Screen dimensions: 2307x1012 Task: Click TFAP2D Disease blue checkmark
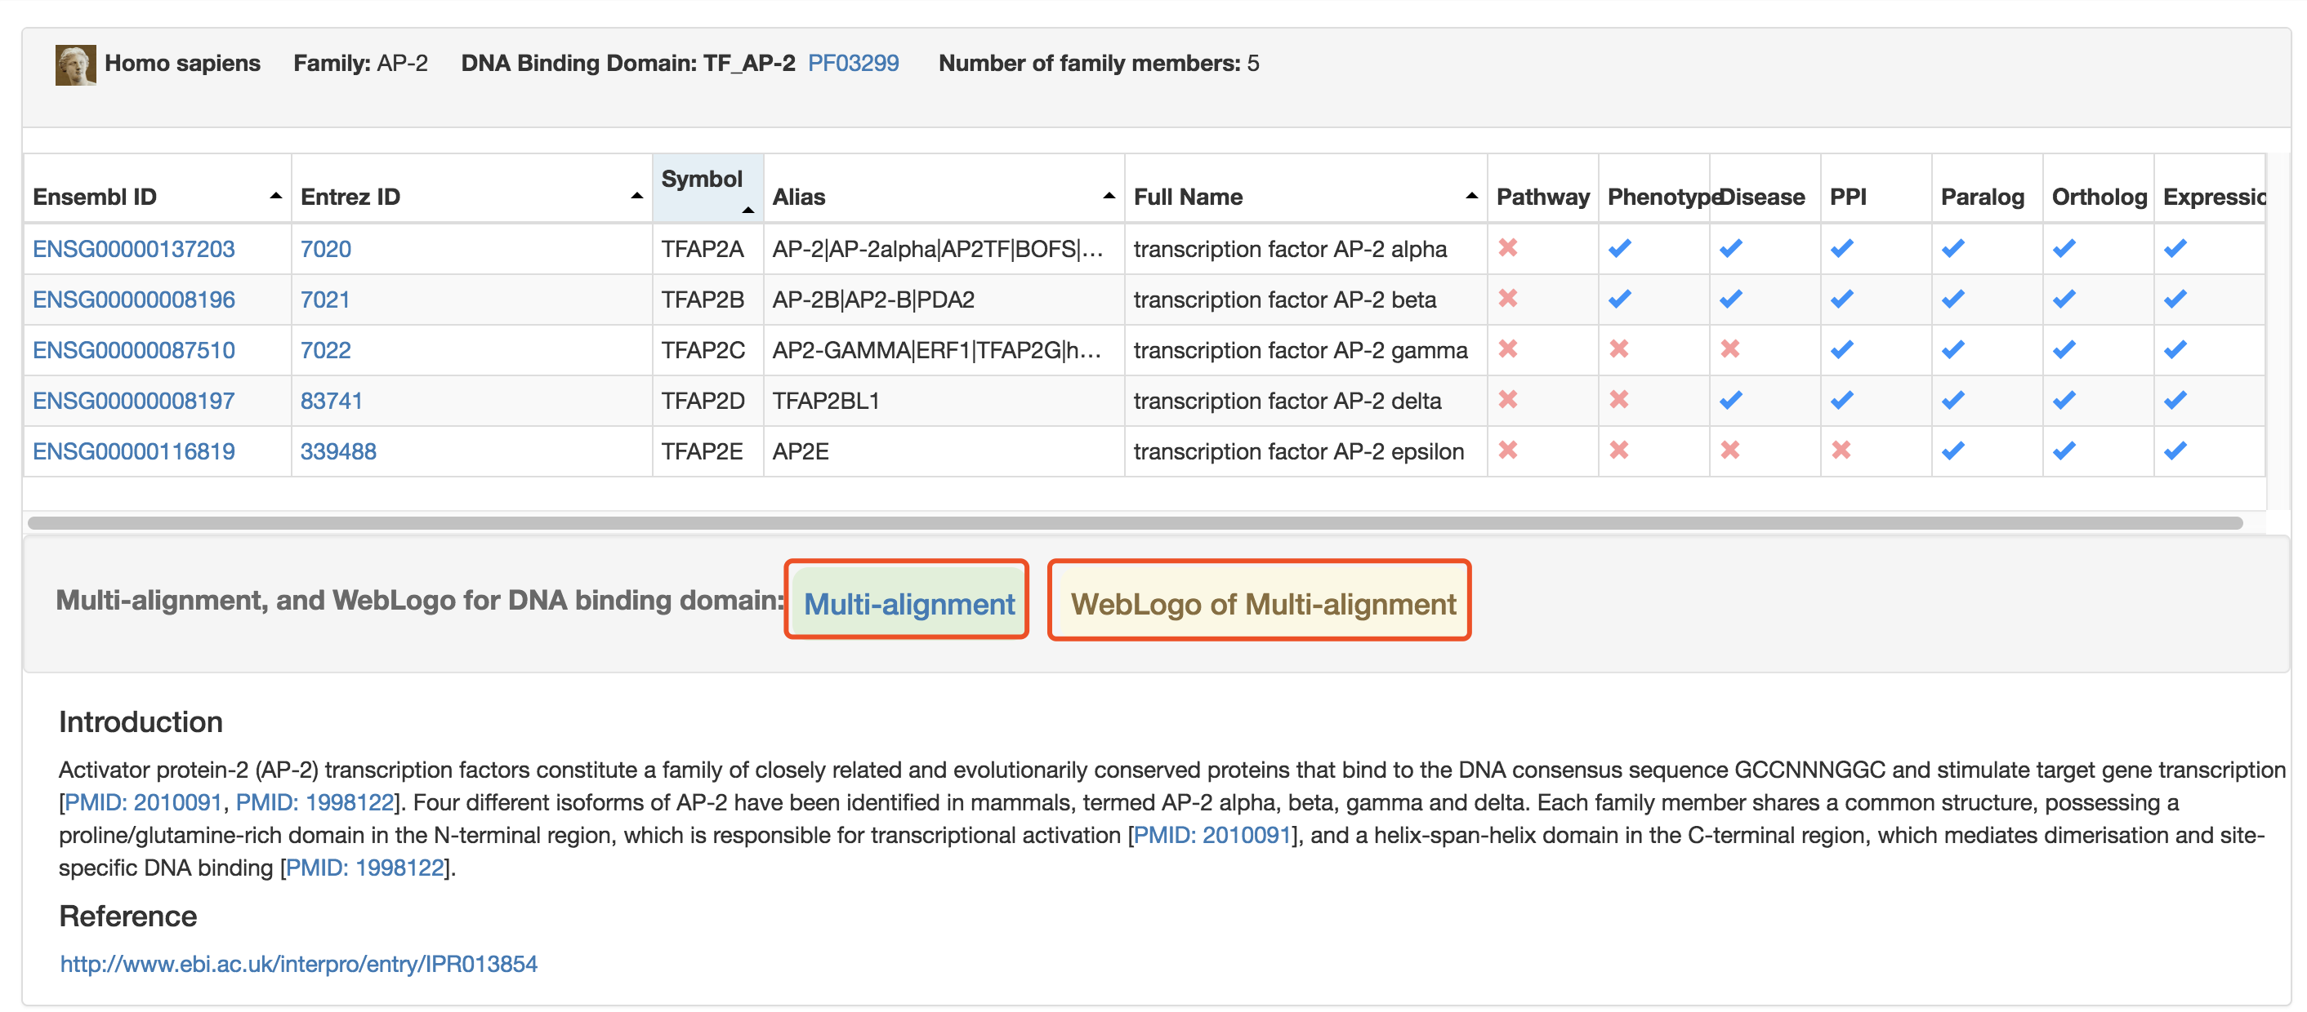point(1730,400)
